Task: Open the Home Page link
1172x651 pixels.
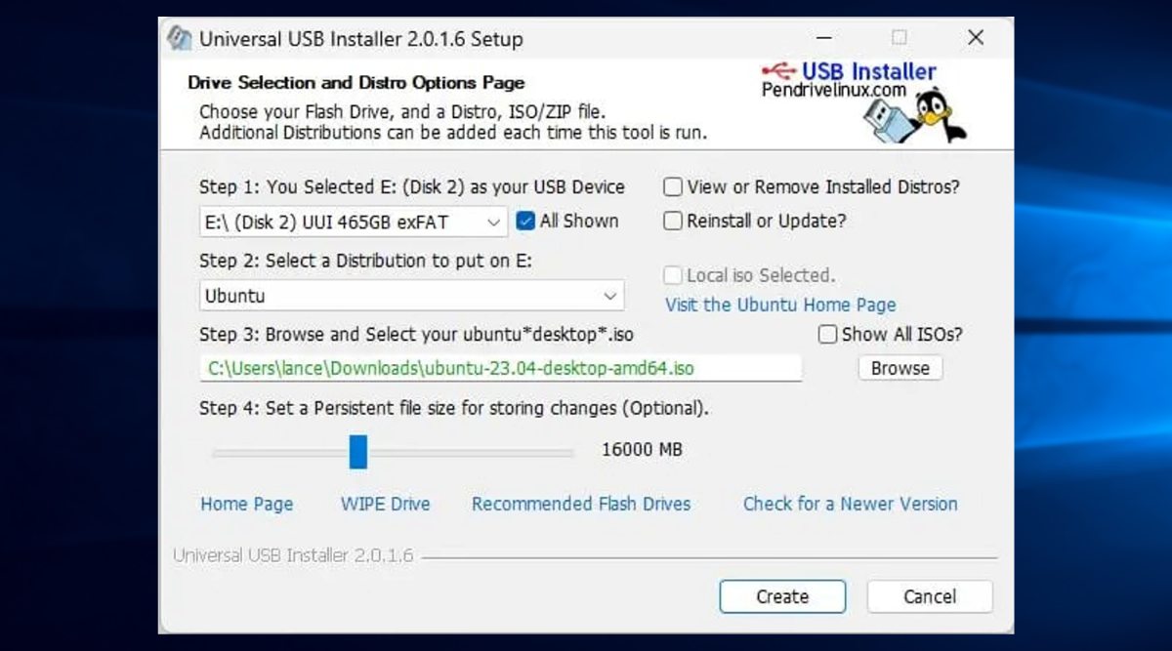Action: pos(247,504)
